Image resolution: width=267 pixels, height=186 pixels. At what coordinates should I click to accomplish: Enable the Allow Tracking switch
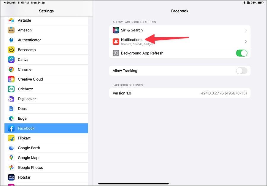coord(241,71)
